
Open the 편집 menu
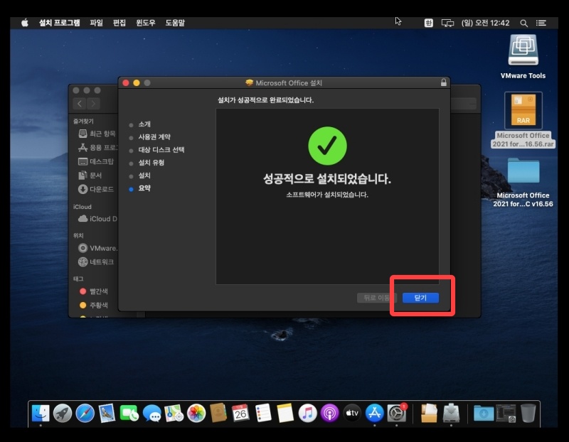pos(119,23)
